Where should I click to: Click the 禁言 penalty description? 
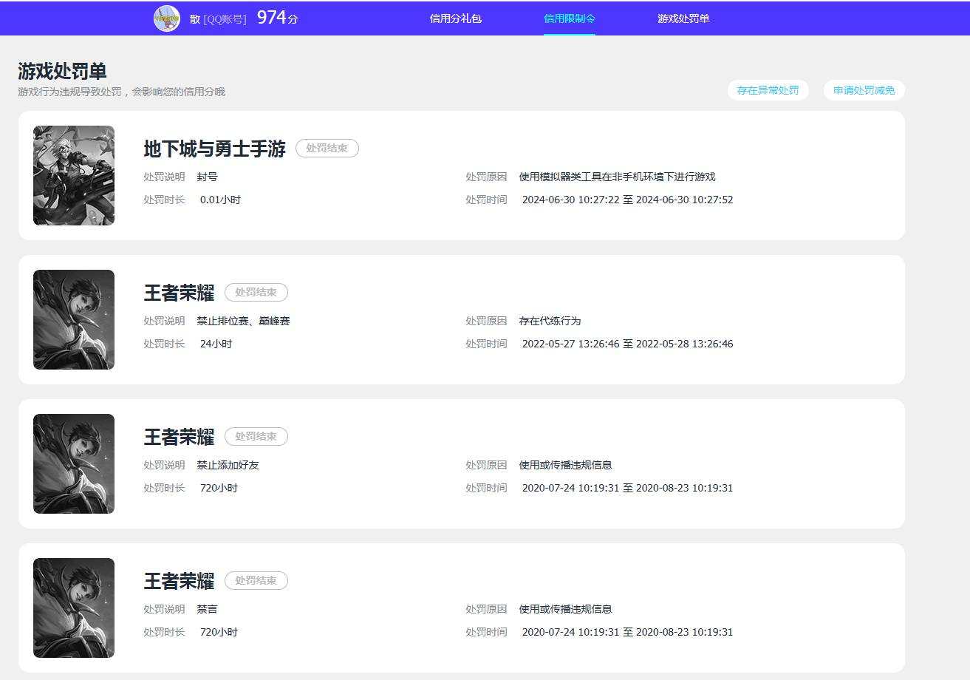tap(207, 609)
